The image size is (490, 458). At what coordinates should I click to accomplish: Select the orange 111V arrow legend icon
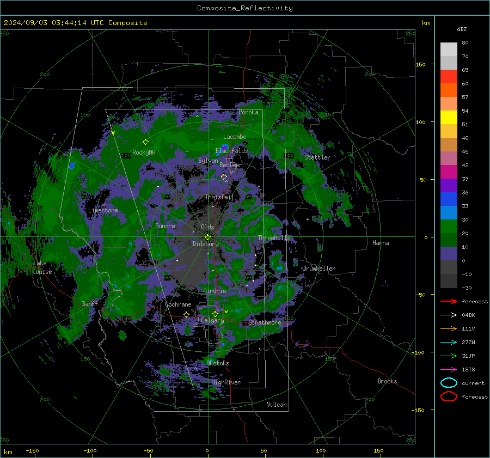(449, 328)
